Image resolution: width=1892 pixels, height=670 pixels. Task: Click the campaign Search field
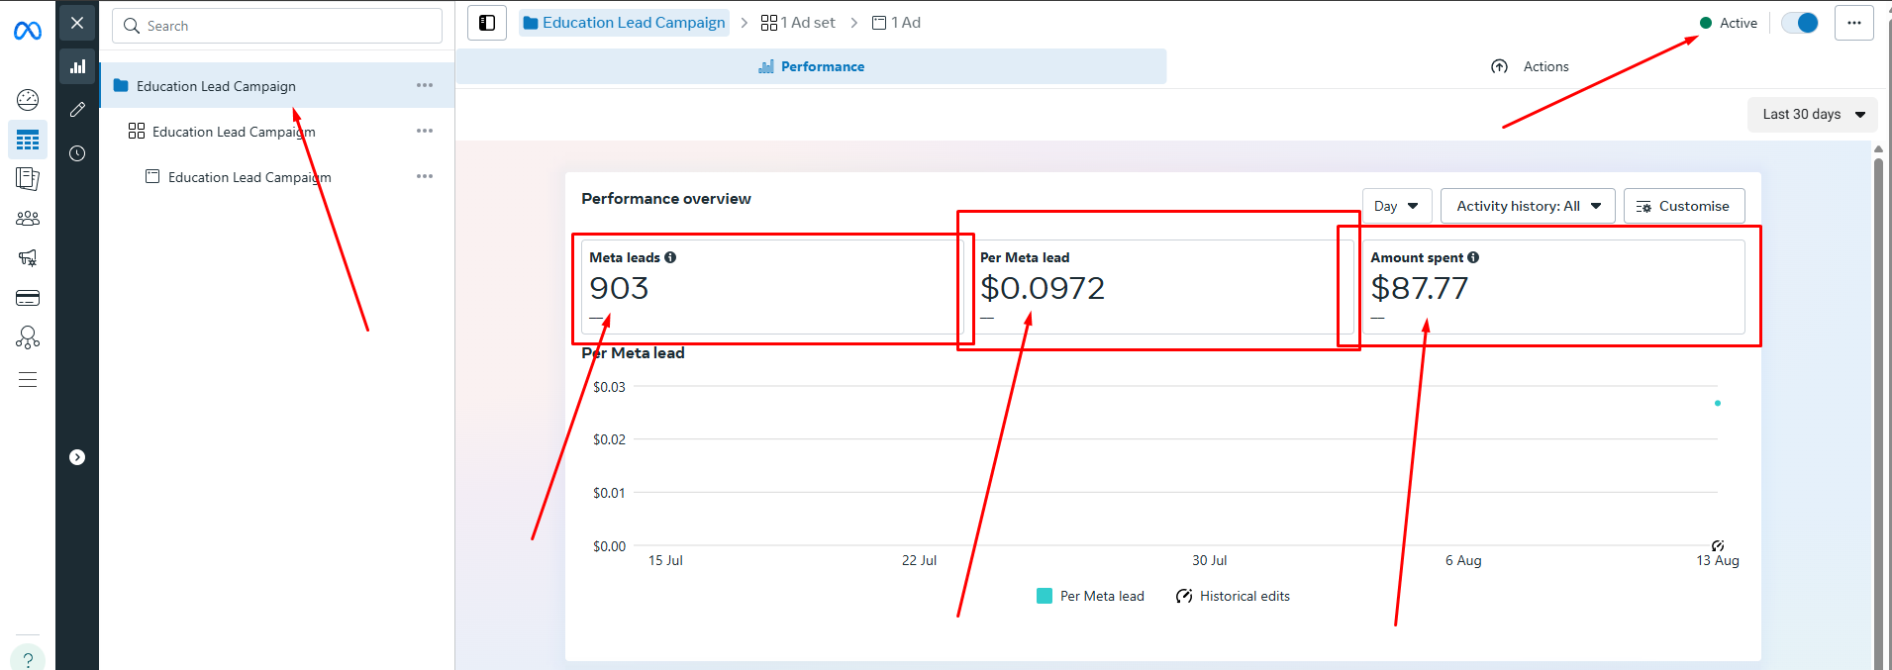click(x=277, y=26)
